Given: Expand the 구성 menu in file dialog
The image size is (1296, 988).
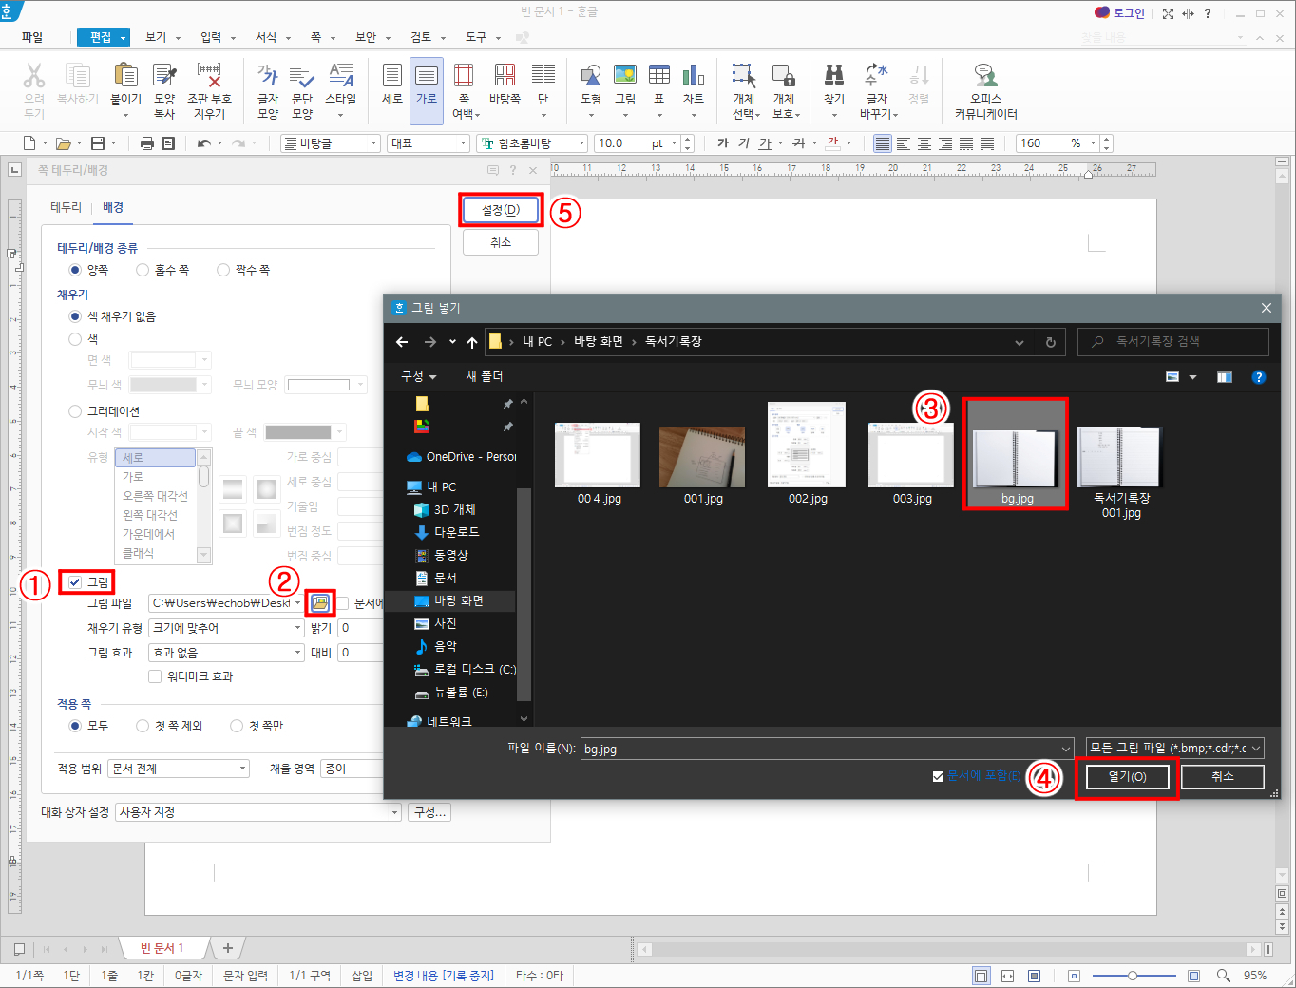Looking at the screenshot, I should (x=419, y=377).
